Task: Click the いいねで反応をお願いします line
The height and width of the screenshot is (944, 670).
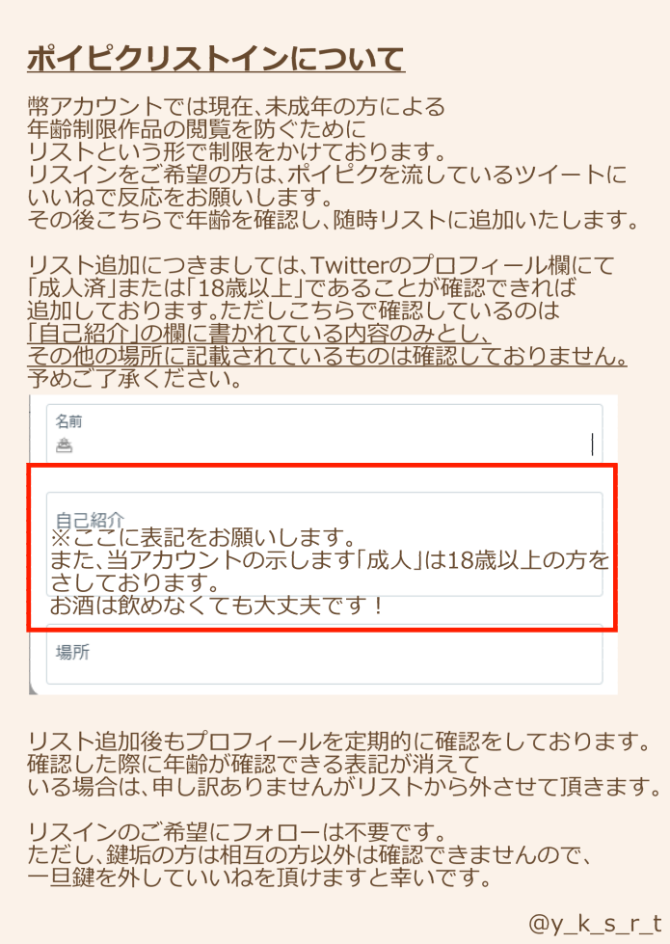Action: pos(180,197)
